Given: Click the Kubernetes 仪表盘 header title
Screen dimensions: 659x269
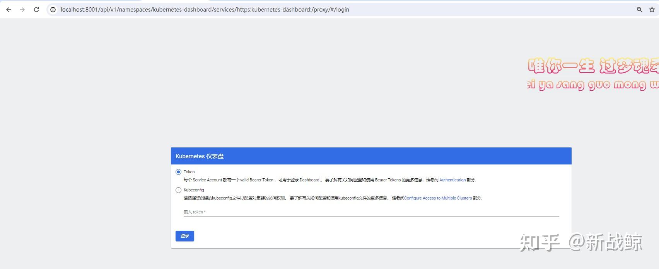Looking at the screenshot, I should [x=200, y=156].
